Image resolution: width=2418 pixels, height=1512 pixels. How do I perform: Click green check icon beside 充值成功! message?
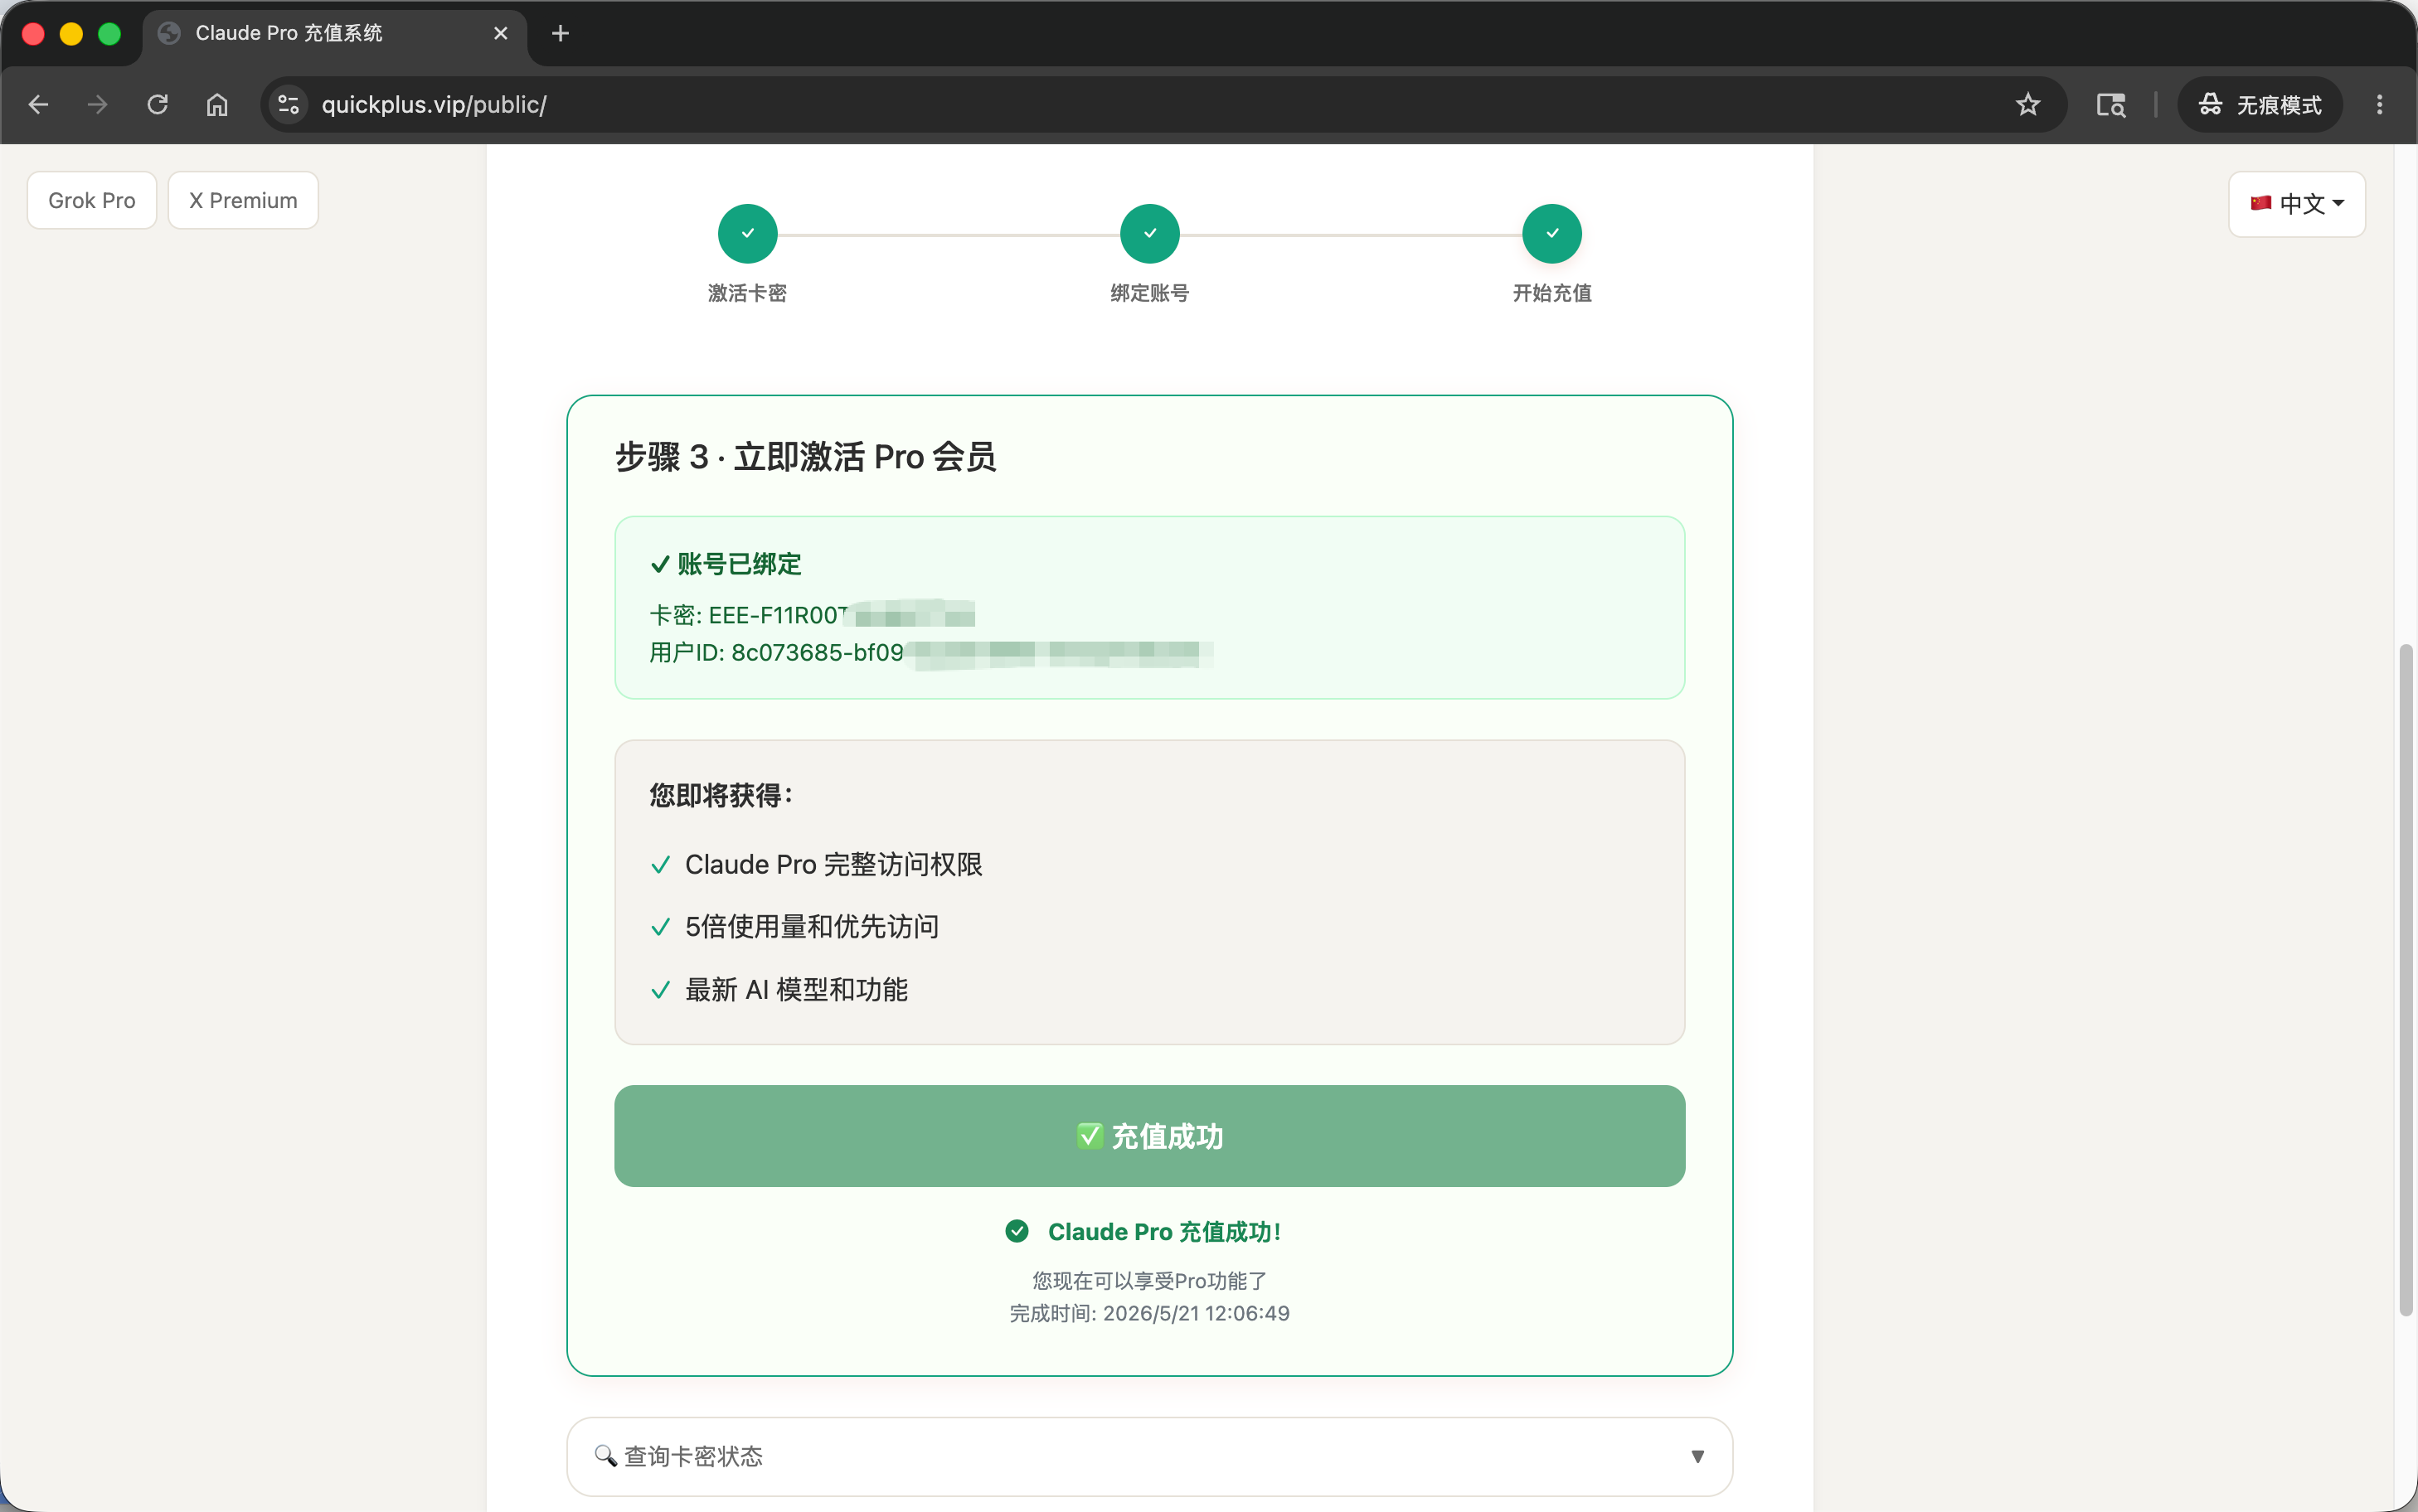[x=1016, y=1231]
